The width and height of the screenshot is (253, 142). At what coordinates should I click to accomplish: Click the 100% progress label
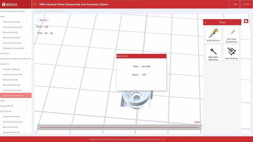tap(197, 122)
